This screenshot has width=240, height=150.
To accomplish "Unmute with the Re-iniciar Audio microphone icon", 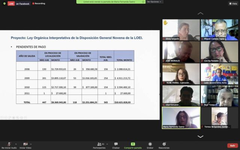I will (x=9, y=144).
